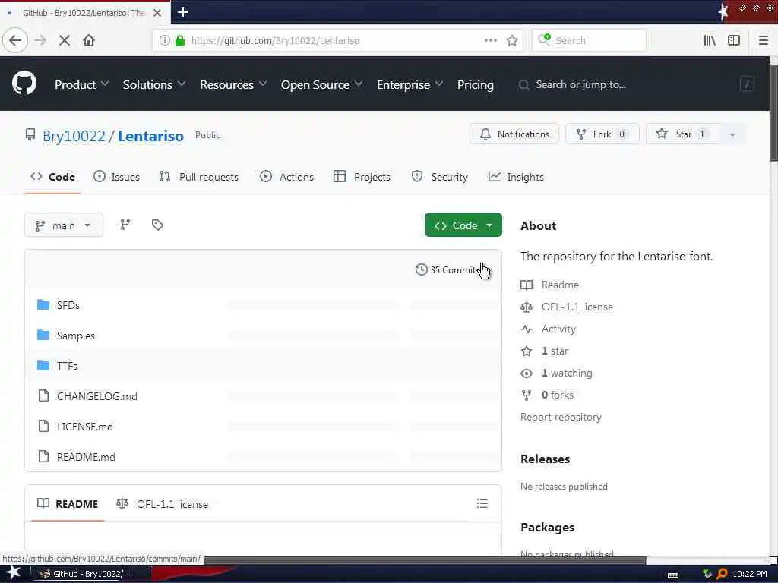Toggle the sidebar view icon
The image size is (778, 583).
pos(734,40)
